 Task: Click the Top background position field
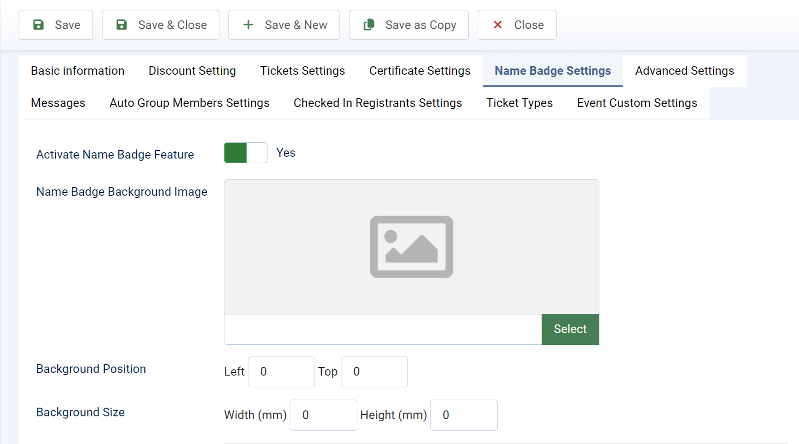pos(374,372)
